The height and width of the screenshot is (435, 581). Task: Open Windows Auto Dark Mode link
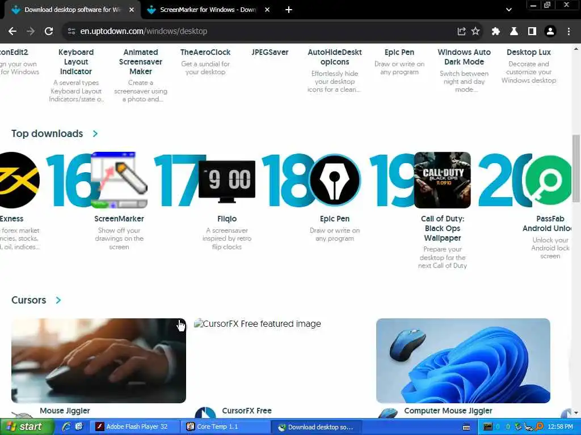click(x=464, y=57)
